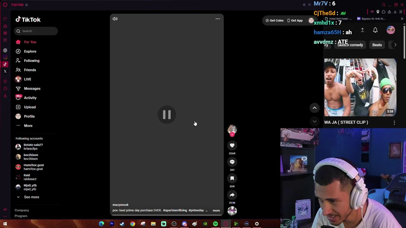Follow macysnook via the plus badge
This screenshot has height=228, width=406.
[232, 135]
